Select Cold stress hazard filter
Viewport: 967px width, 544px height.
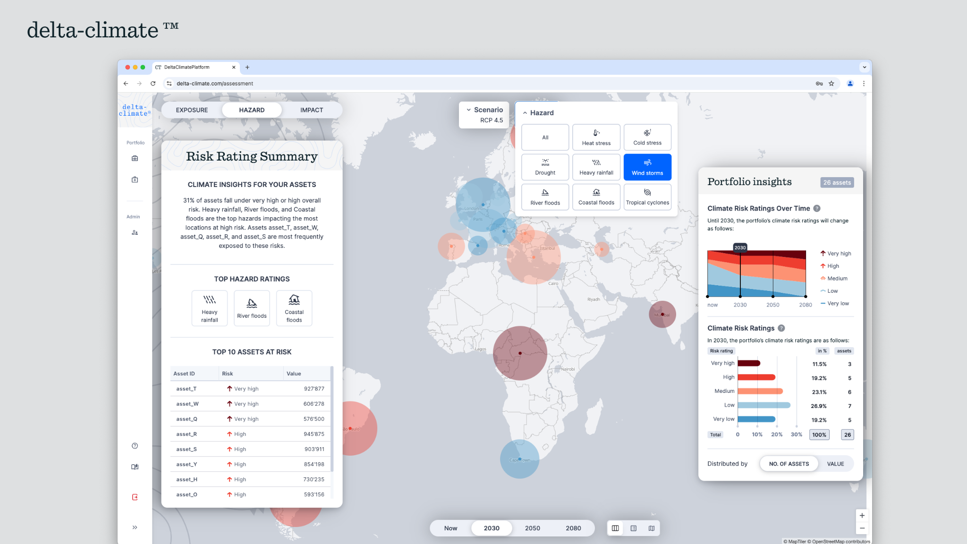647,137
